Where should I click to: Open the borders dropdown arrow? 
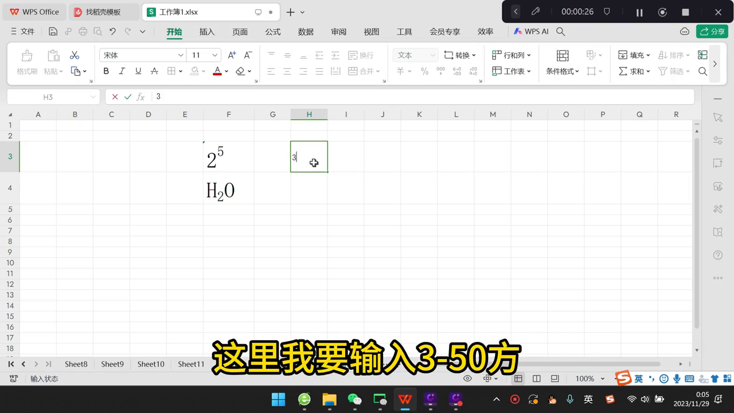click(181, 71)
